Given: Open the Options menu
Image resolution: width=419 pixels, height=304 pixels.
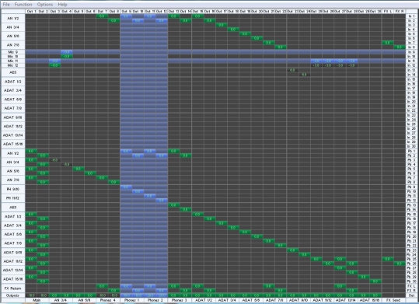Looking at the screenshot, I should tap(45, 5).
